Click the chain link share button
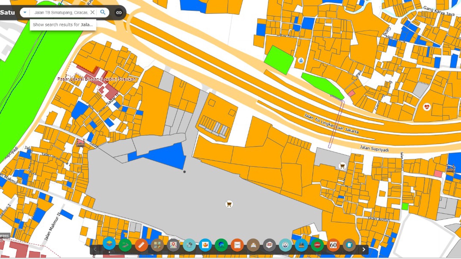Screen dimensions: 461x259 tap(119, 12)
